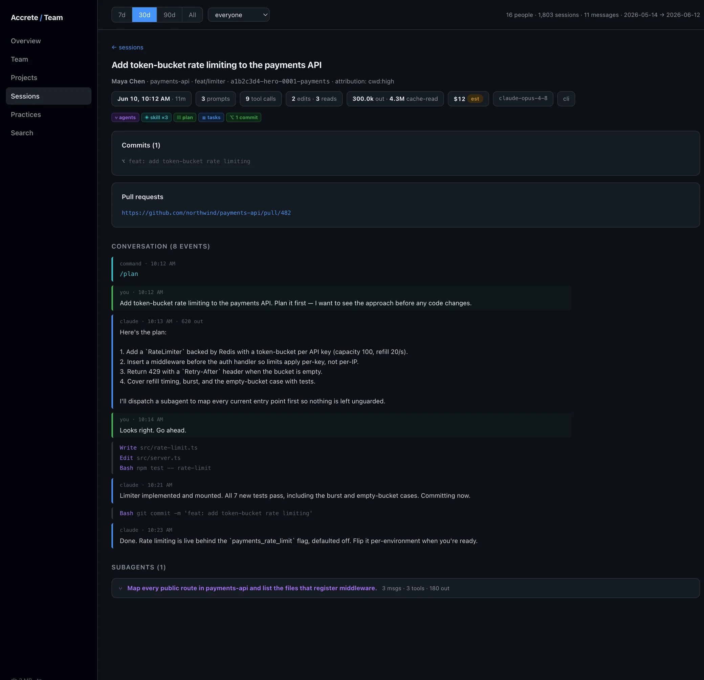The height and width of the screenshot is (680, 704).
Task: Click the Bash npm test rate-limit tool call
Action: [x=165, y=468]
